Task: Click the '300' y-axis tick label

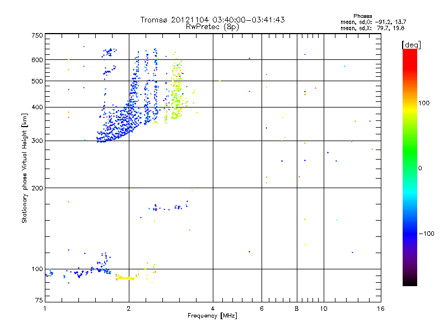Action: click(38, 141)
